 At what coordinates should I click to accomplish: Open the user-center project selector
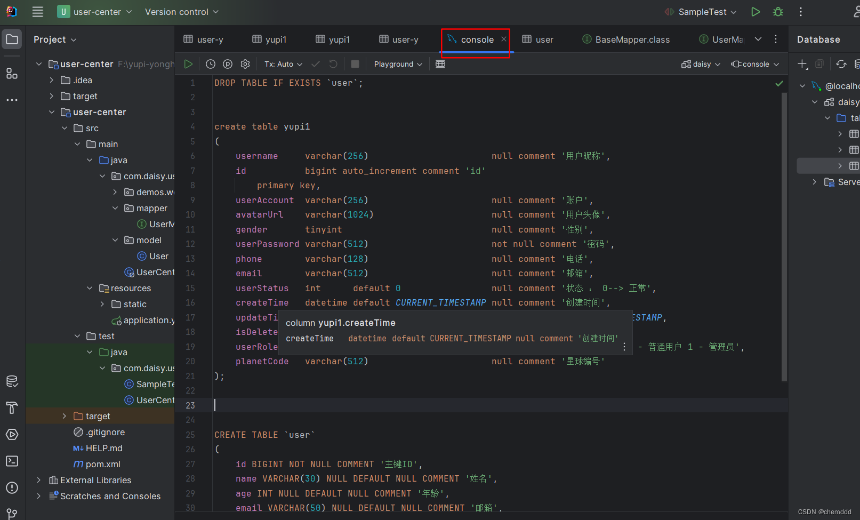[x=95, y=12]
